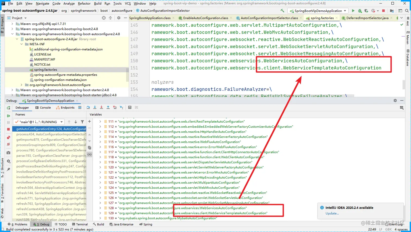
Task: Open the Terminal tool window
Action: 80,224
